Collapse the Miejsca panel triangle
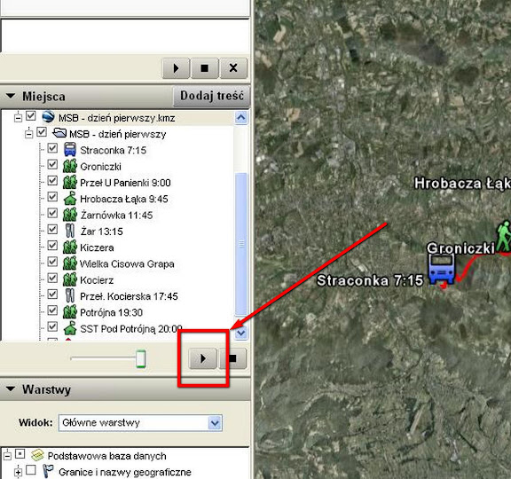The height and width of the screenshot is (479, 511). [11, 96]
